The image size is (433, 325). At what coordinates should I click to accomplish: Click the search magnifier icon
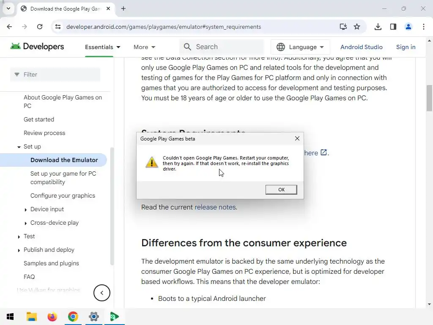pos(187,47)
